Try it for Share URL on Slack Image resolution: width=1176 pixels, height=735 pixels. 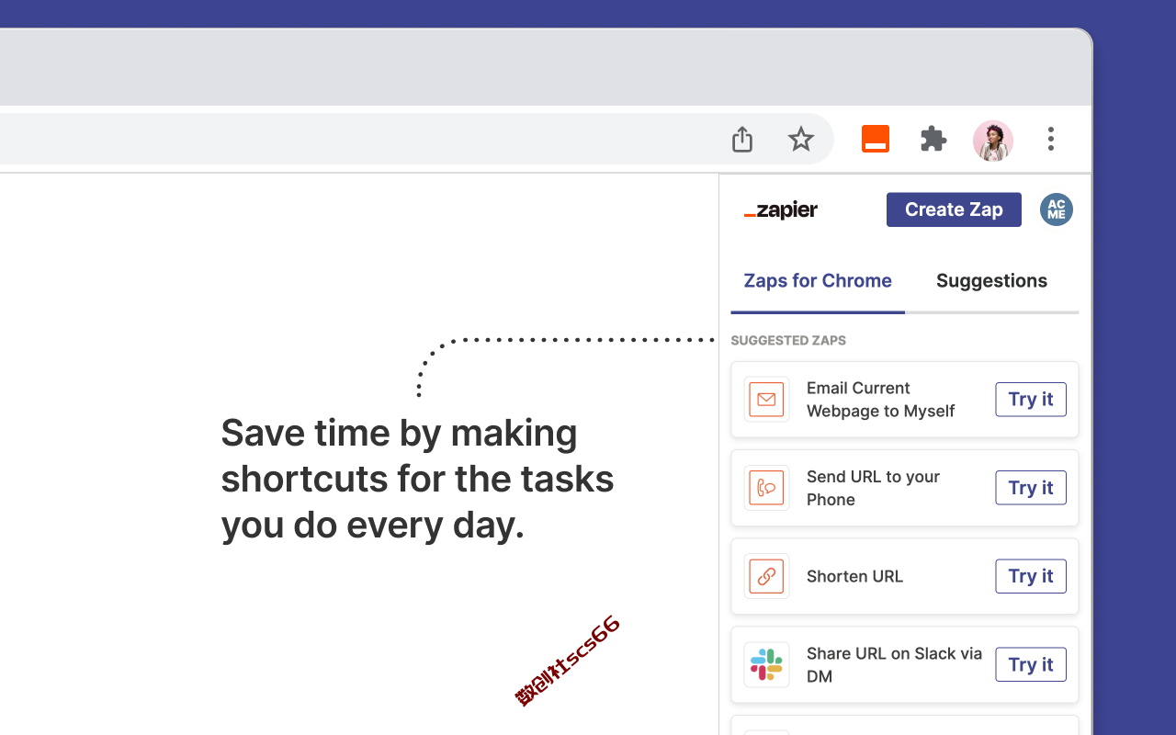tap(1031, 664)
